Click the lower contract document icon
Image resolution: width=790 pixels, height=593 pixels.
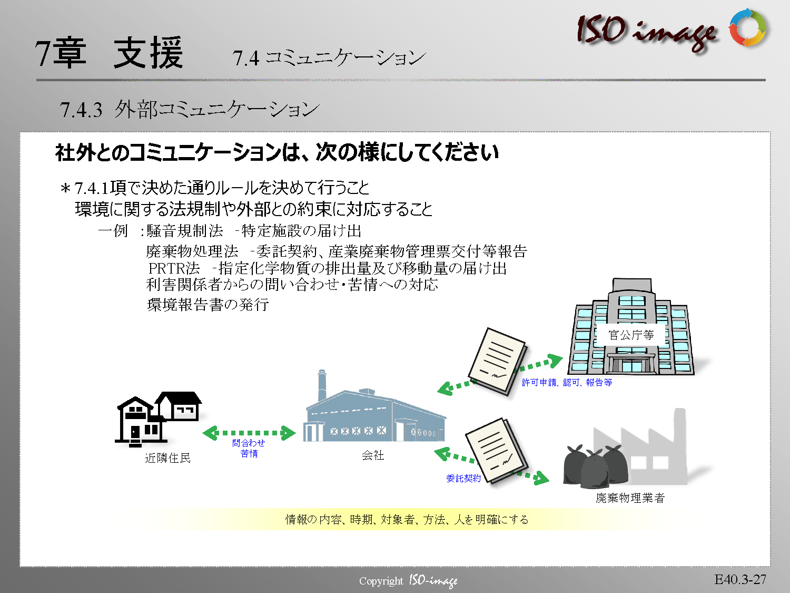click(495, 451)
